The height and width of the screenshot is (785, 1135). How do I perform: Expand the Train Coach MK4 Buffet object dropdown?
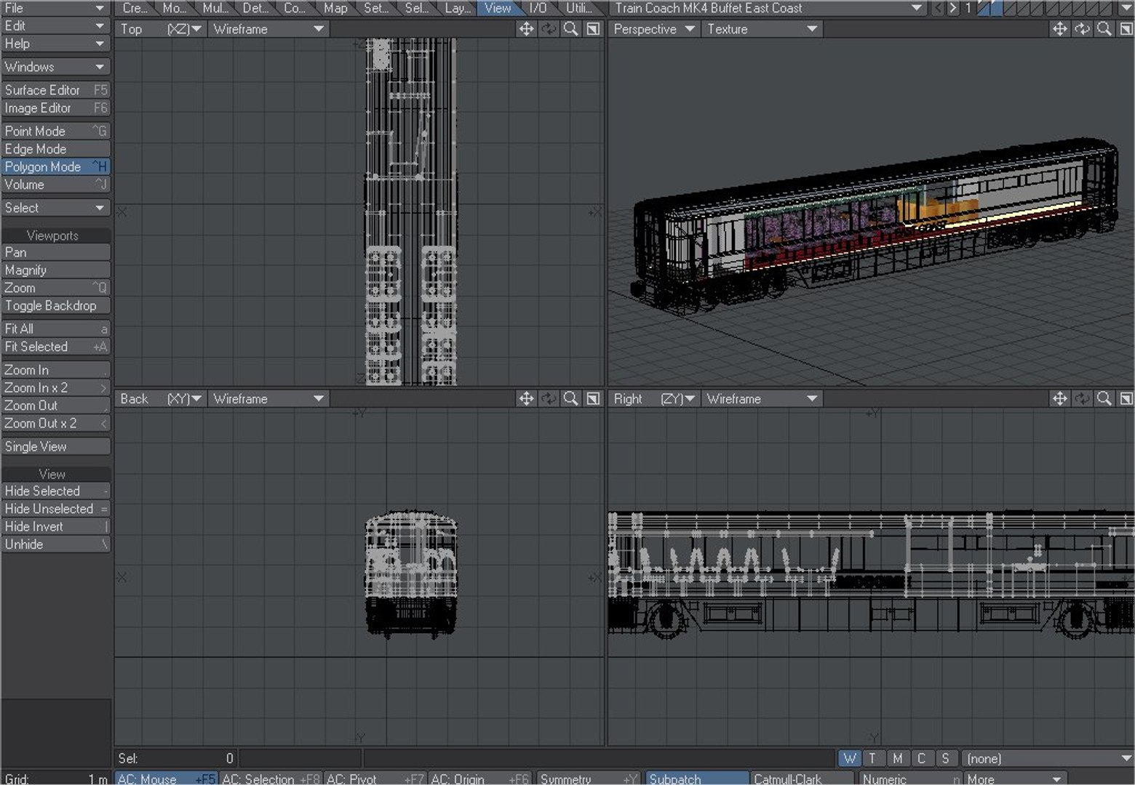tap(768, 8)
